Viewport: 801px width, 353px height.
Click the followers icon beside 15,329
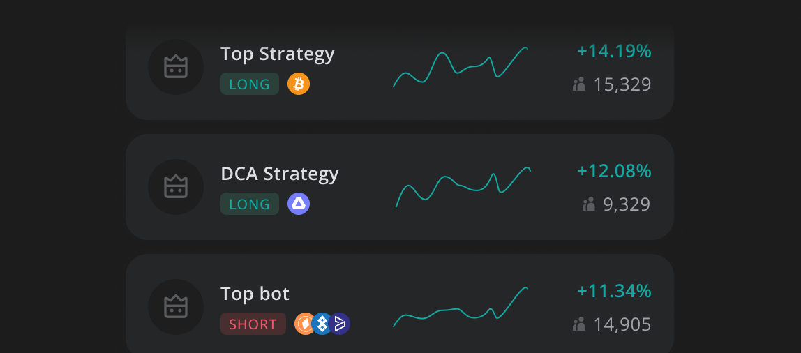[579, 84]
